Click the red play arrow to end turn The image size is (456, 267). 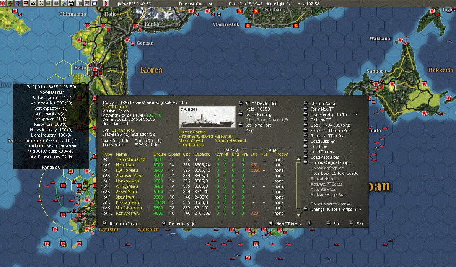[x=106, y=3]
